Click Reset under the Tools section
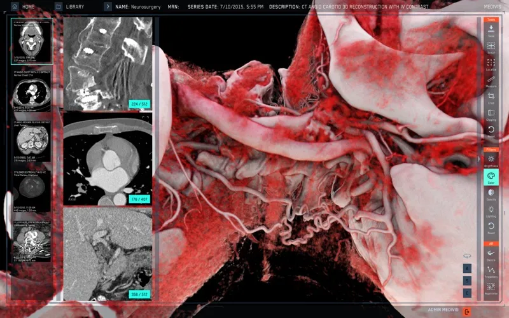 491,132
